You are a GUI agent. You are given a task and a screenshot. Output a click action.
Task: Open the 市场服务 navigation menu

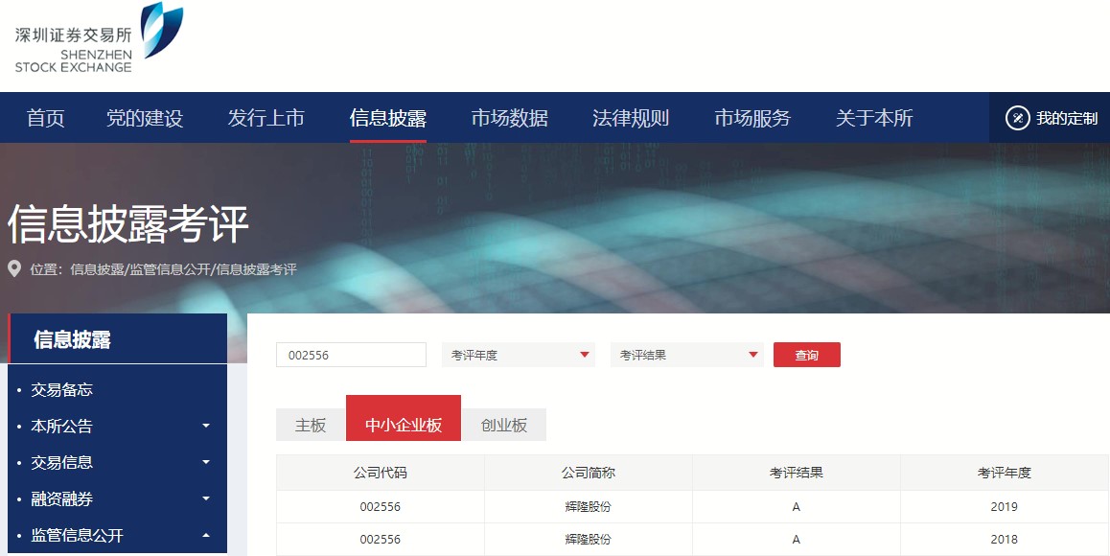click(x=752, y=118)
